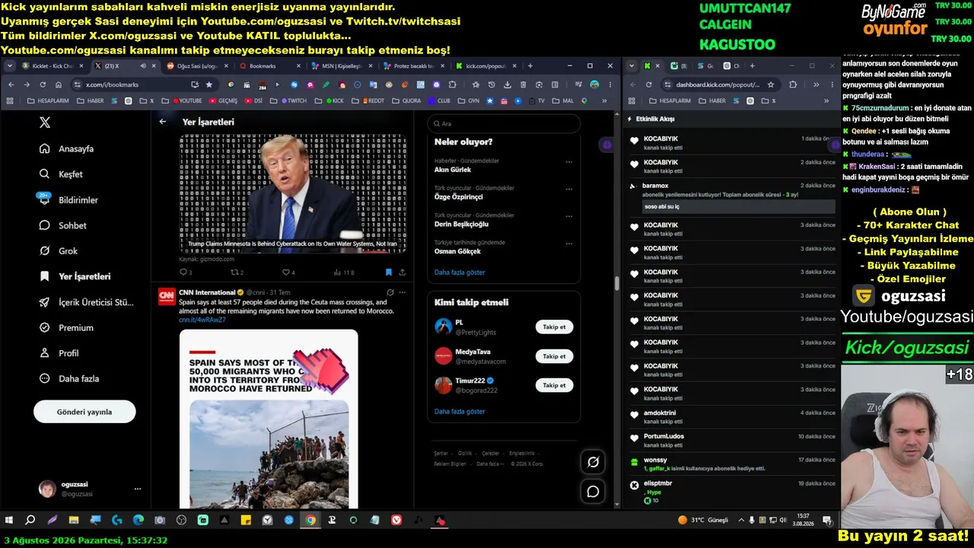The width and height of the screenshot is (974, 548).
Task: Open options for Akın Gürlek trend
Action: click(568, 162)
